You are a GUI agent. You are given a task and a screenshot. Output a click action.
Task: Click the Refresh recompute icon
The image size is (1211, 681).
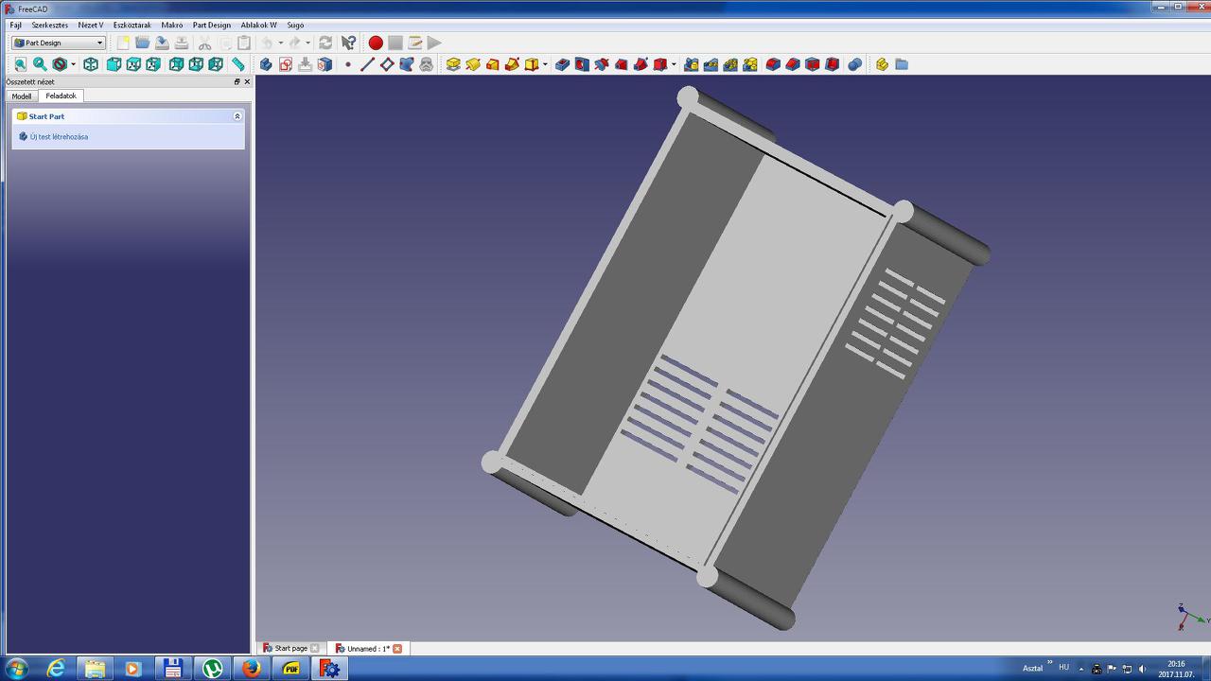[325, 43]
